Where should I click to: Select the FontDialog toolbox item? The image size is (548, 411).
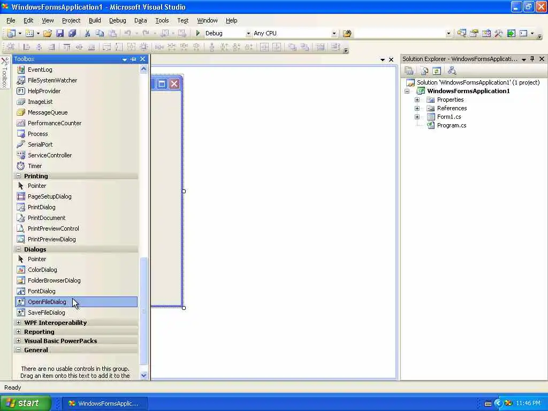[x=76, y=291]
